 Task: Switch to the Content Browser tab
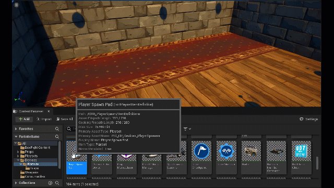coord(31,111)
